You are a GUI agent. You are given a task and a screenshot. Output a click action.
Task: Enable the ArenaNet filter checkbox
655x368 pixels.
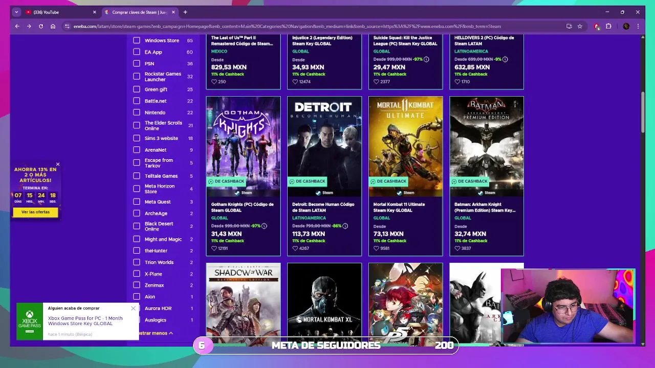click(137, 150)
